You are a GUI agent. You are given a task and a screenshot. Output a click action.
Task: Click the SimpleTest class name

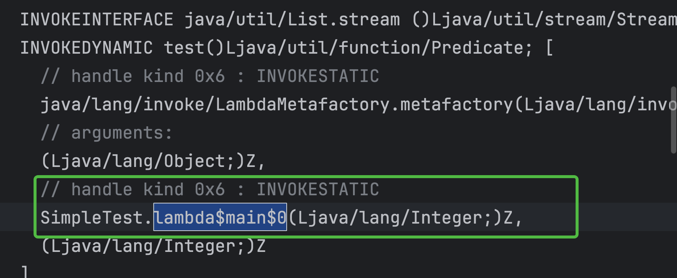tap(91, 218)
